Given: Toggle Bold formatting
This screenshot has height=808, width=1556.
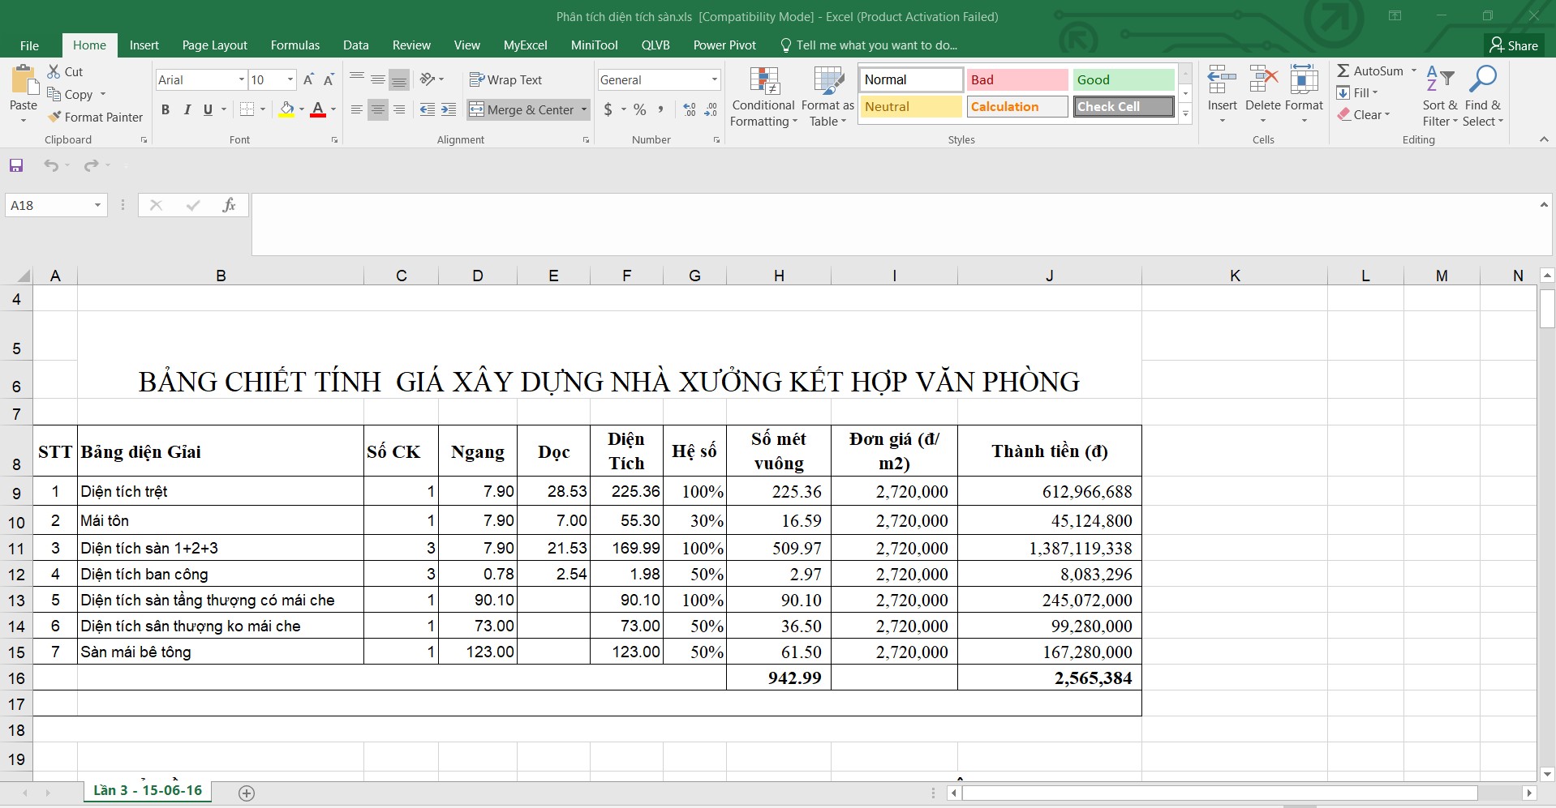Looking at the screenshot, I should 165,110.
